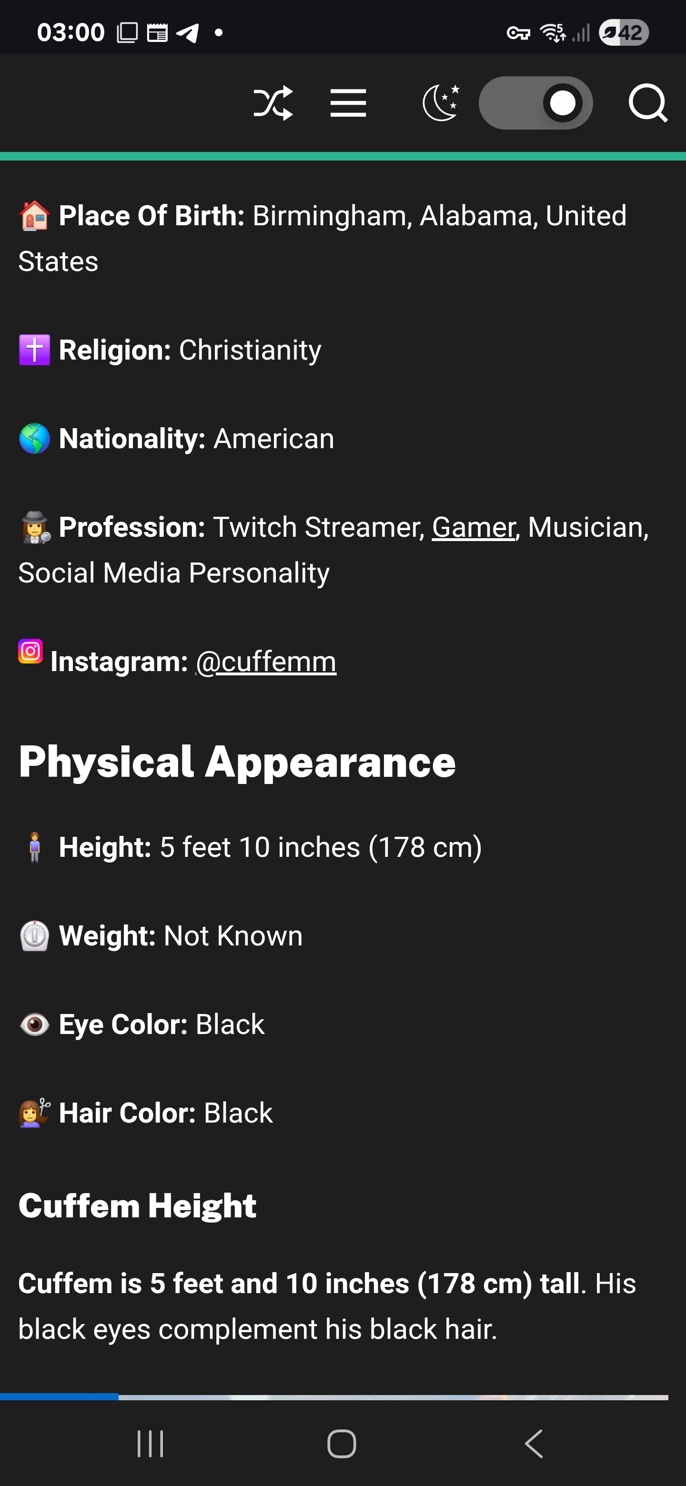Click the bottom progress bar strip

(x=334, y=1397)
